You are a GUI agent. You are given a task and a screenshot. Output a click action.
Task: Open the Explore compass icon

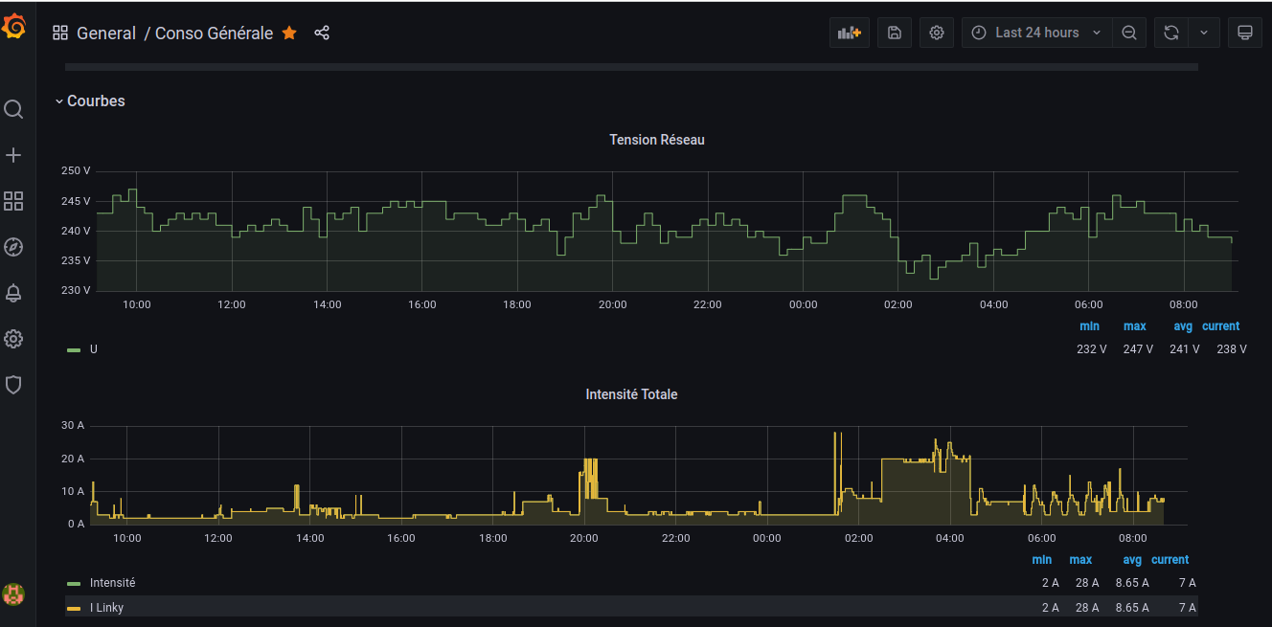coord(13,247)
